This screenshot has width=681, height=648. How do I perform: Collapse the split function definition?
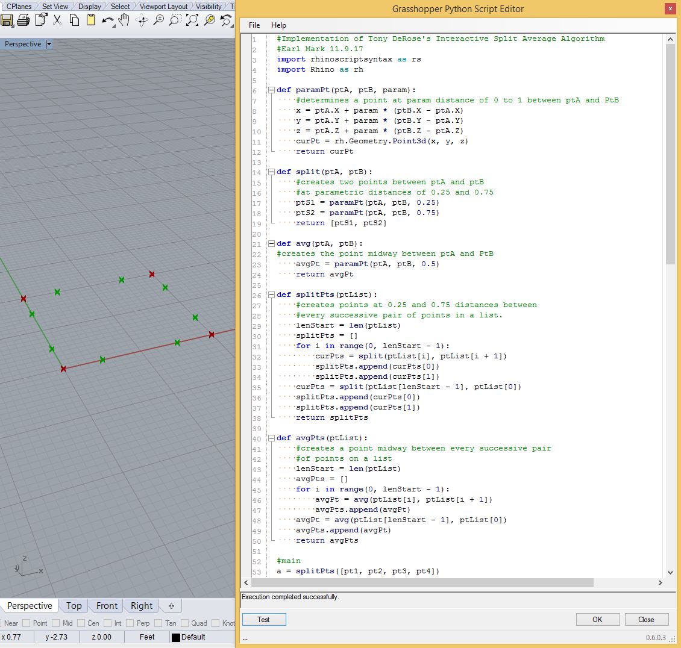pos(271,172)
